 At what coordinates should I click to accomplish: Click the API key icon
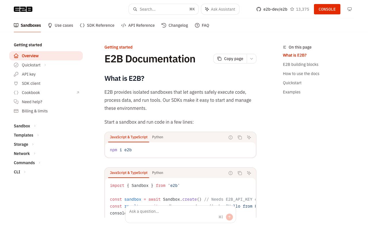pyautogui.click(x=16, y=74)
